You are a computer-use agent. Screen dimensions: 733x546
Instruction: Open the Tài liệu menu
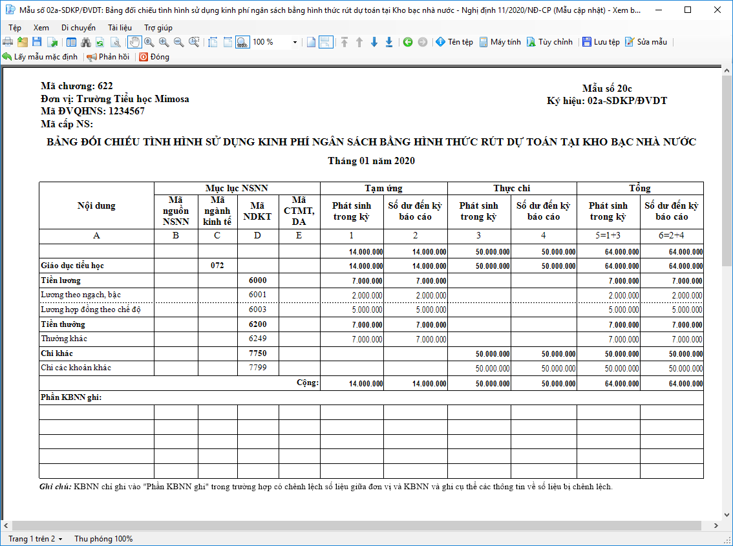tap(120, 28)
